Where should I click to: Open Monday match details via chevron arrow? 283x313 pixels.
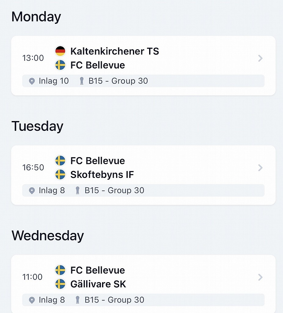coord(260,58)
